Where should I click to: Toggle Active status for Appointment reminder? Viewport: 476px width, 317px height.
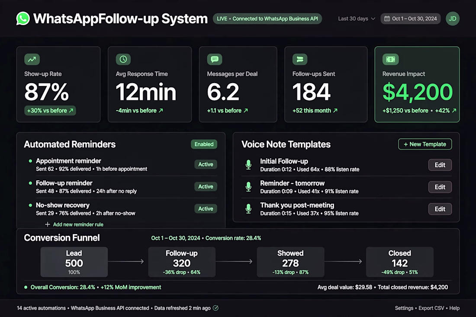point(206,164)
